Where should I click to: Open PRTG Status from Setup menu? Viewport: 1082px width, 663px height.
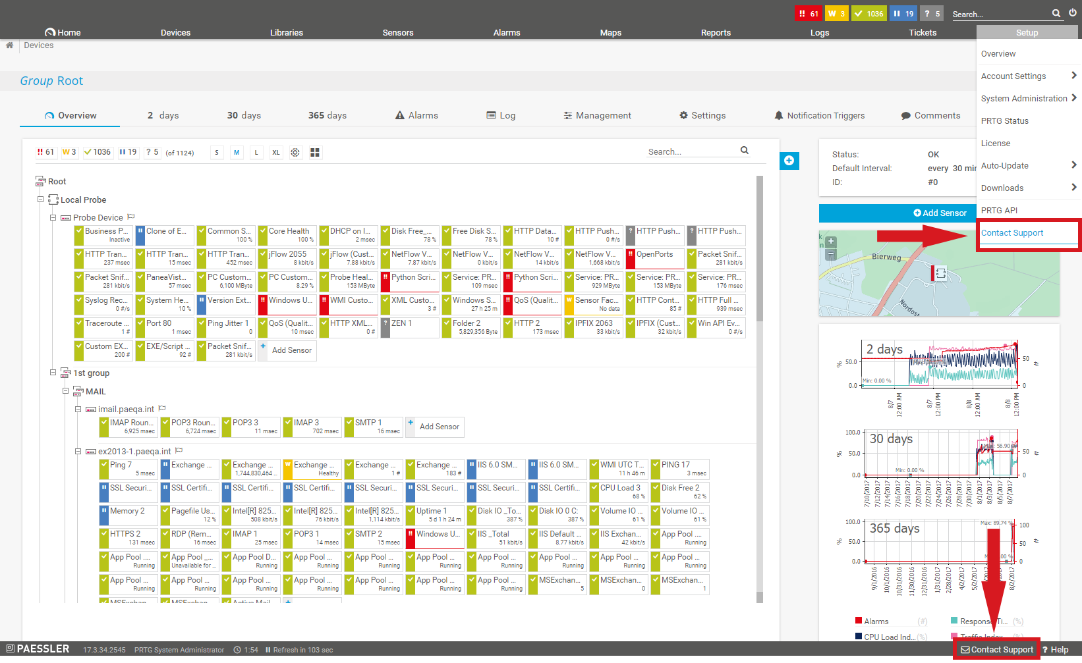point(1004,120)
